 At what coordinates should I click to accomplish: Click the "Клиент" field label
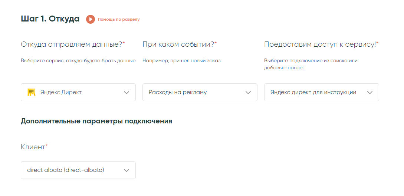pos(33,147)
